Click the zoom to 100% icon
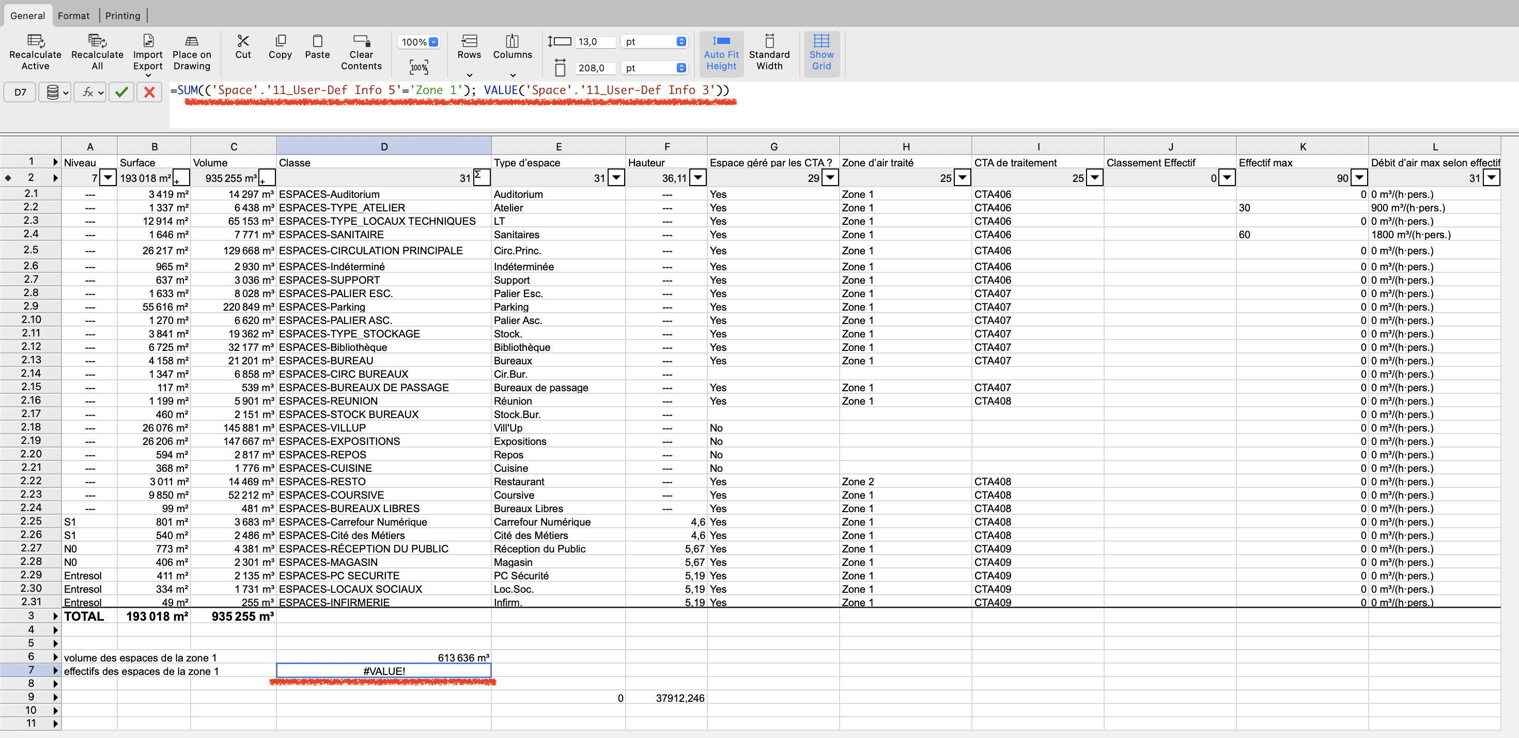1519x738 pixels. (419, 67)
